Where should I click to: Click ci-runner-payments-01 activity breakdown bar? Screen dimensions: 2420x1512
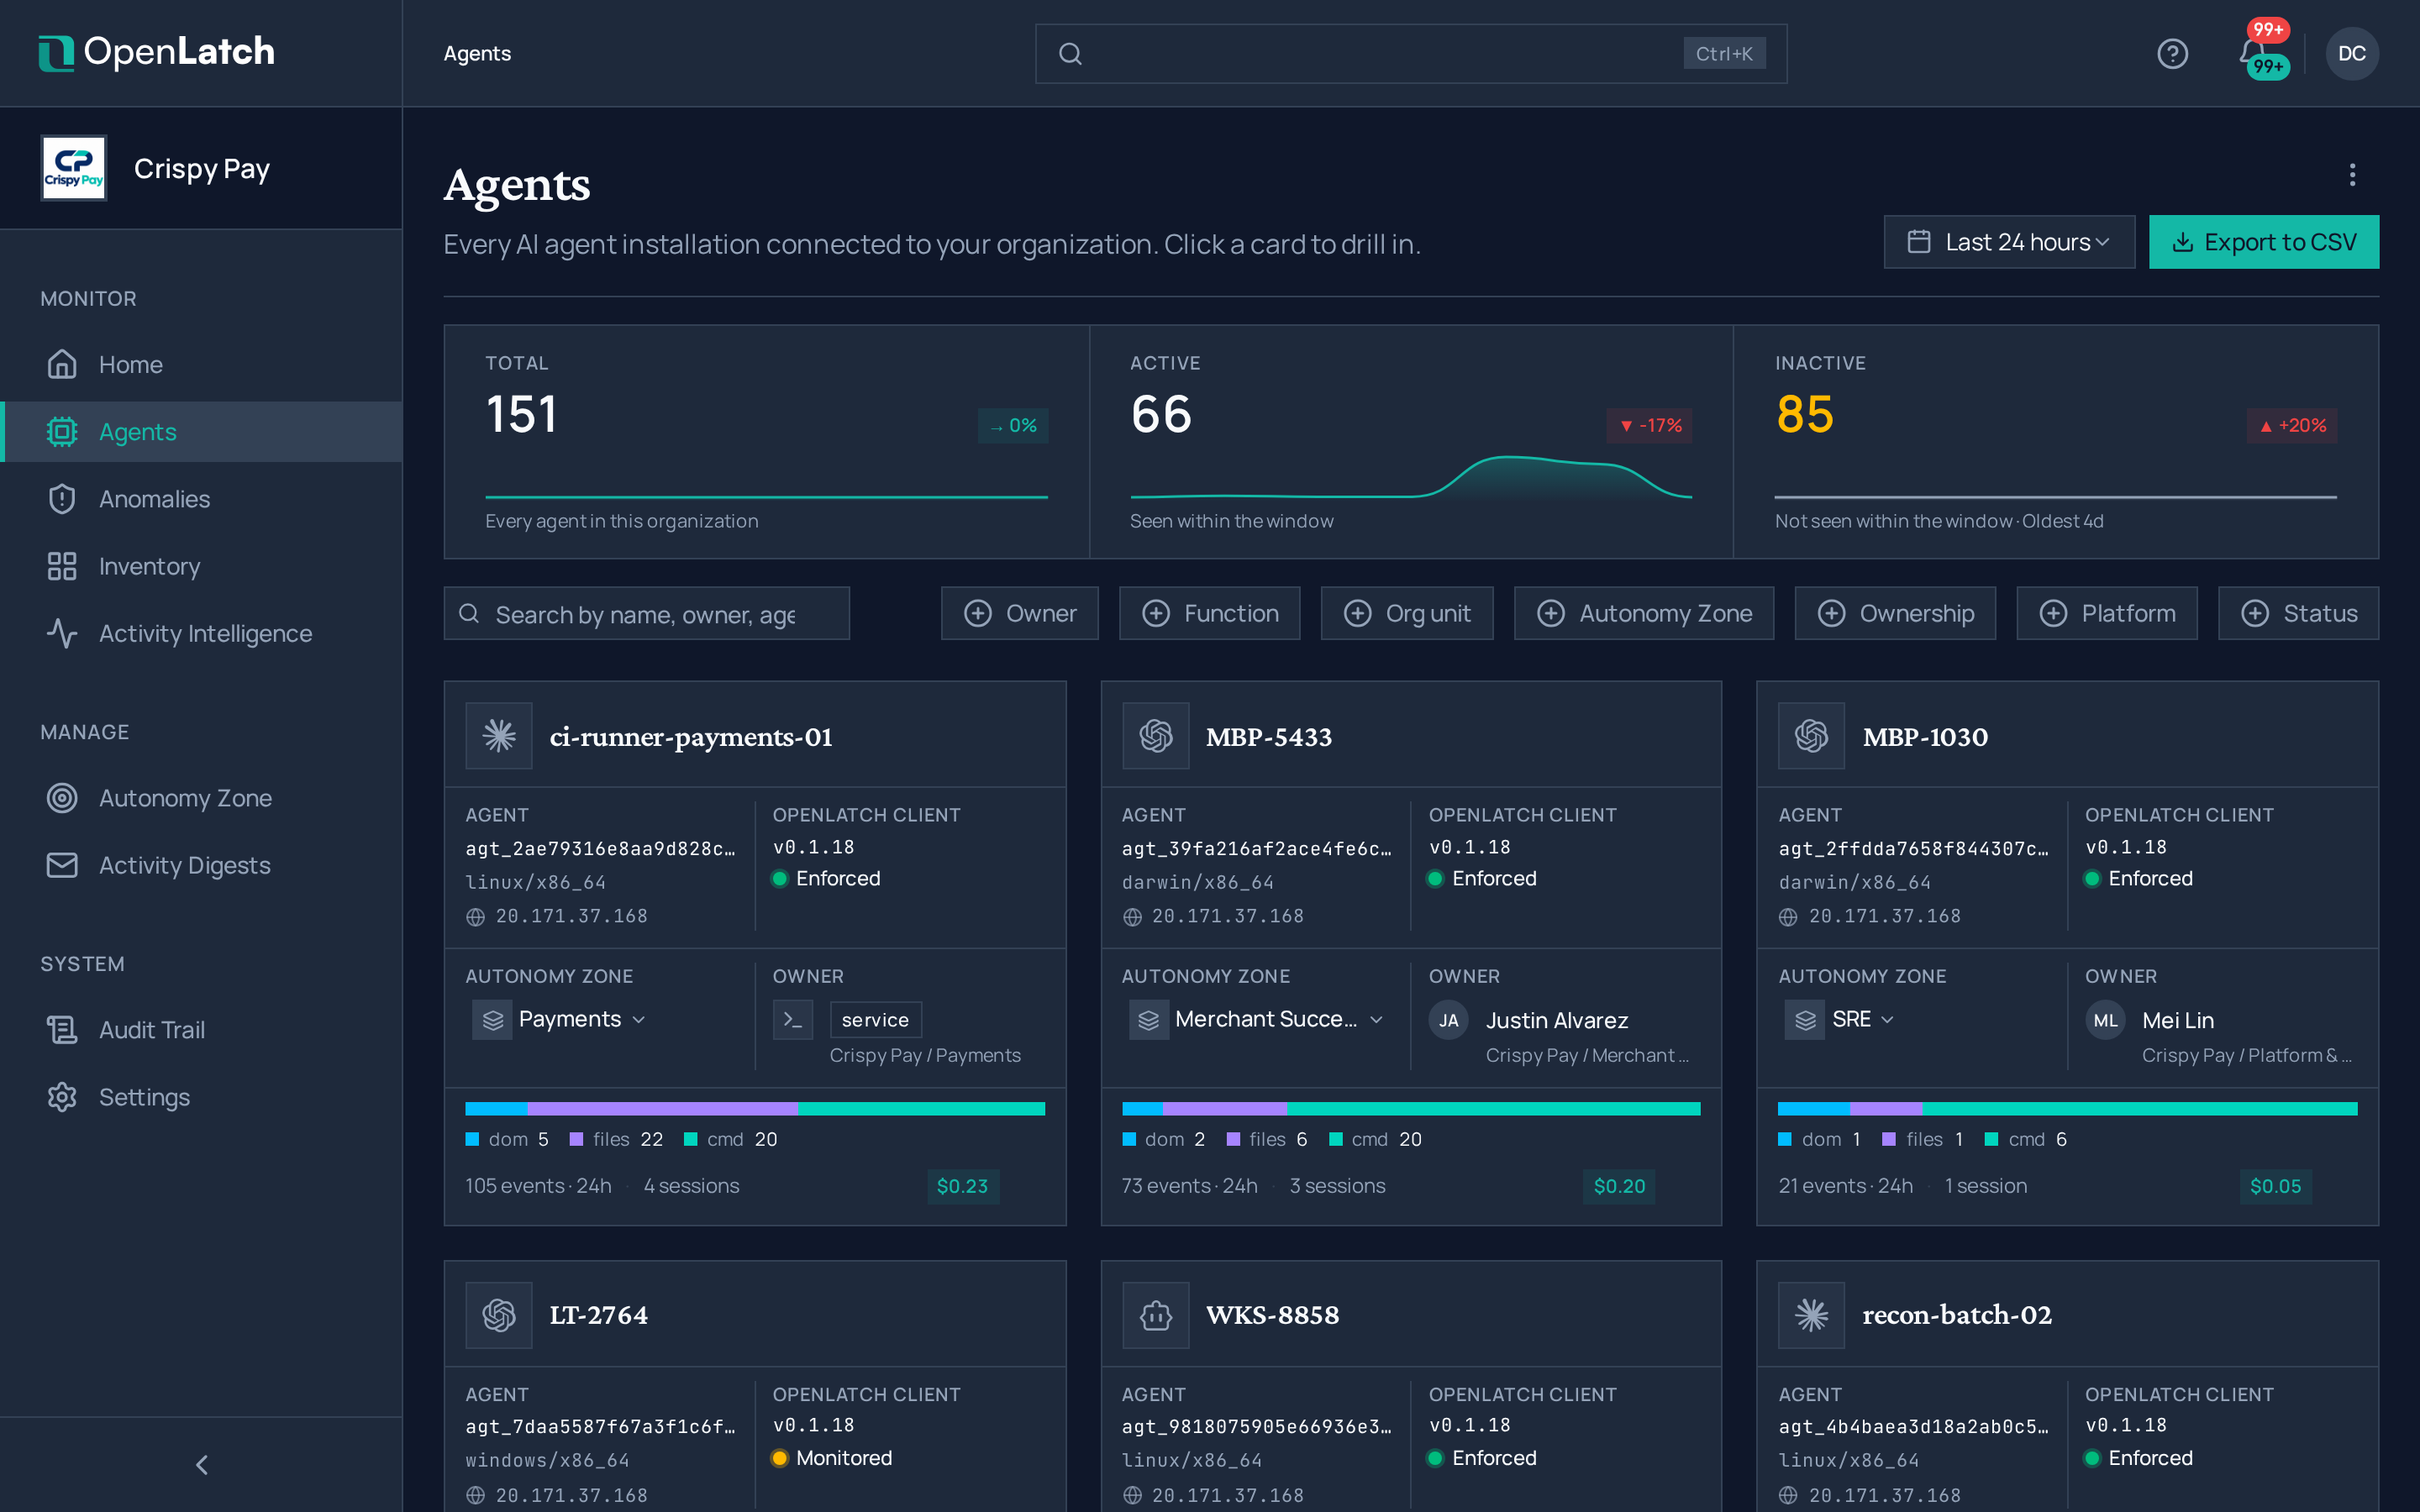pyautogui.click(x=755, y=1108)
